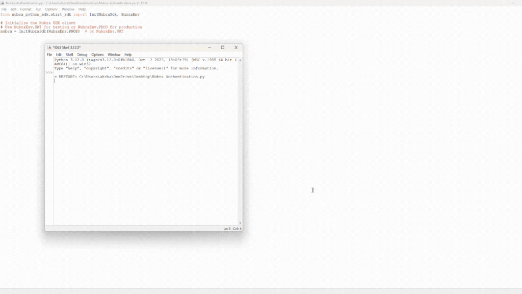
Task: Close the IDLE Shell window
Action: coord(236,47)
